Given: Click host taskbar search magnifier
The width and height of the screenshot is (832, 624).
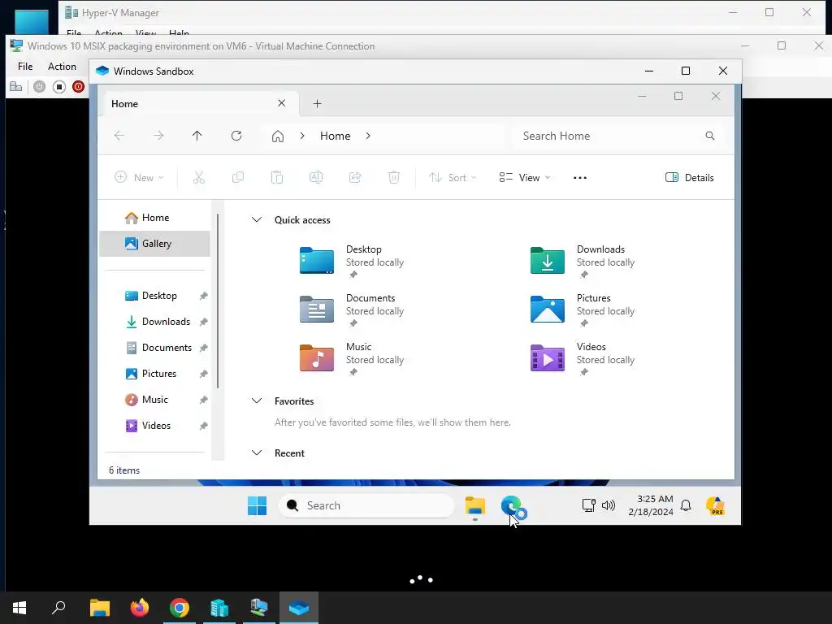Looking at the screenshot, I should coord(58,608).
